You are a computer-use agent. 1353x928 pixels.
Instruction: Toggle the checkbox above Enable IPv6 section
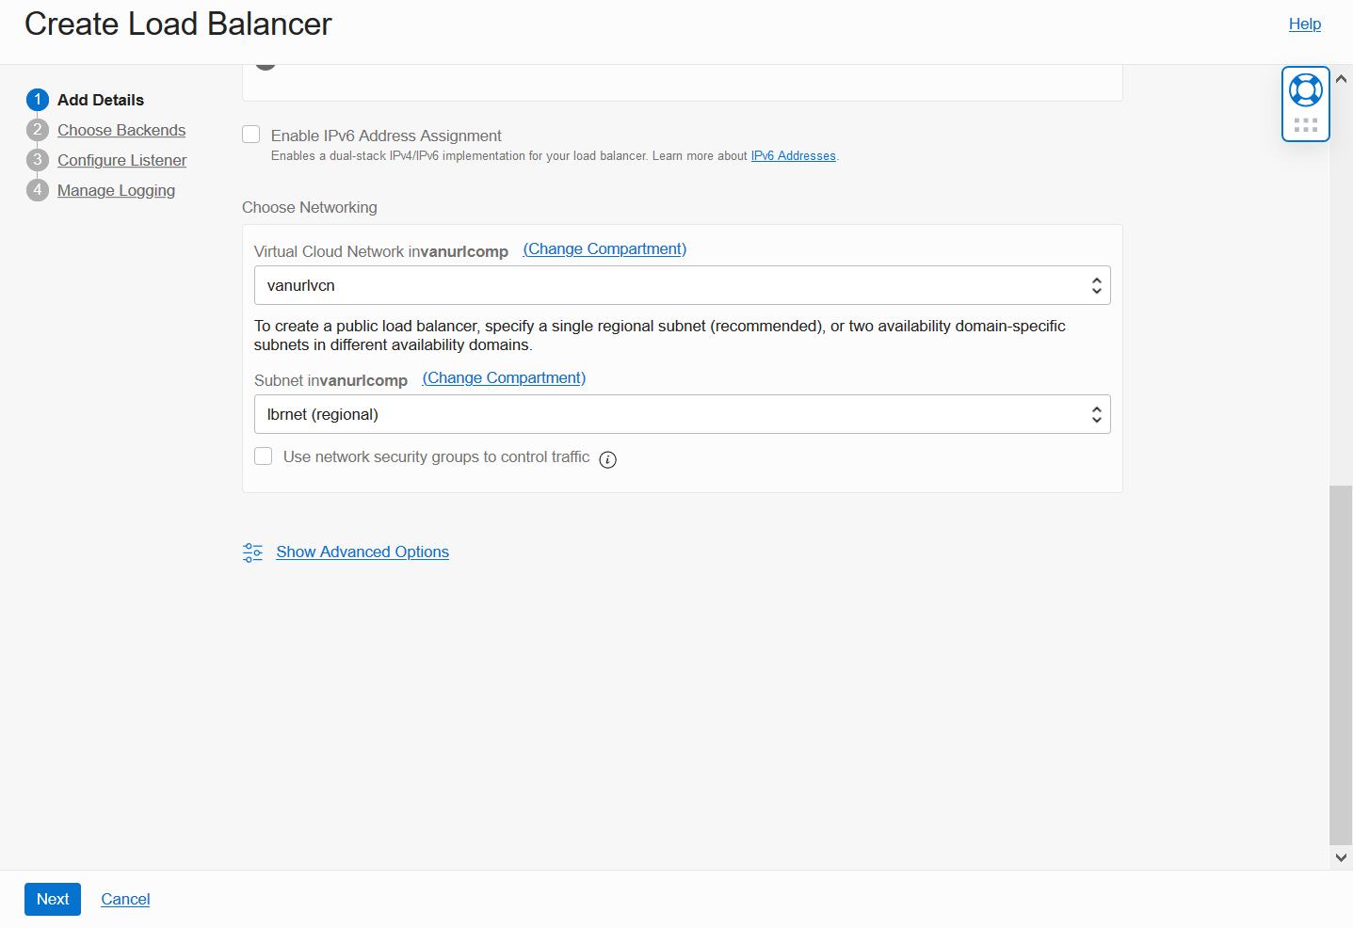point(264,64)
